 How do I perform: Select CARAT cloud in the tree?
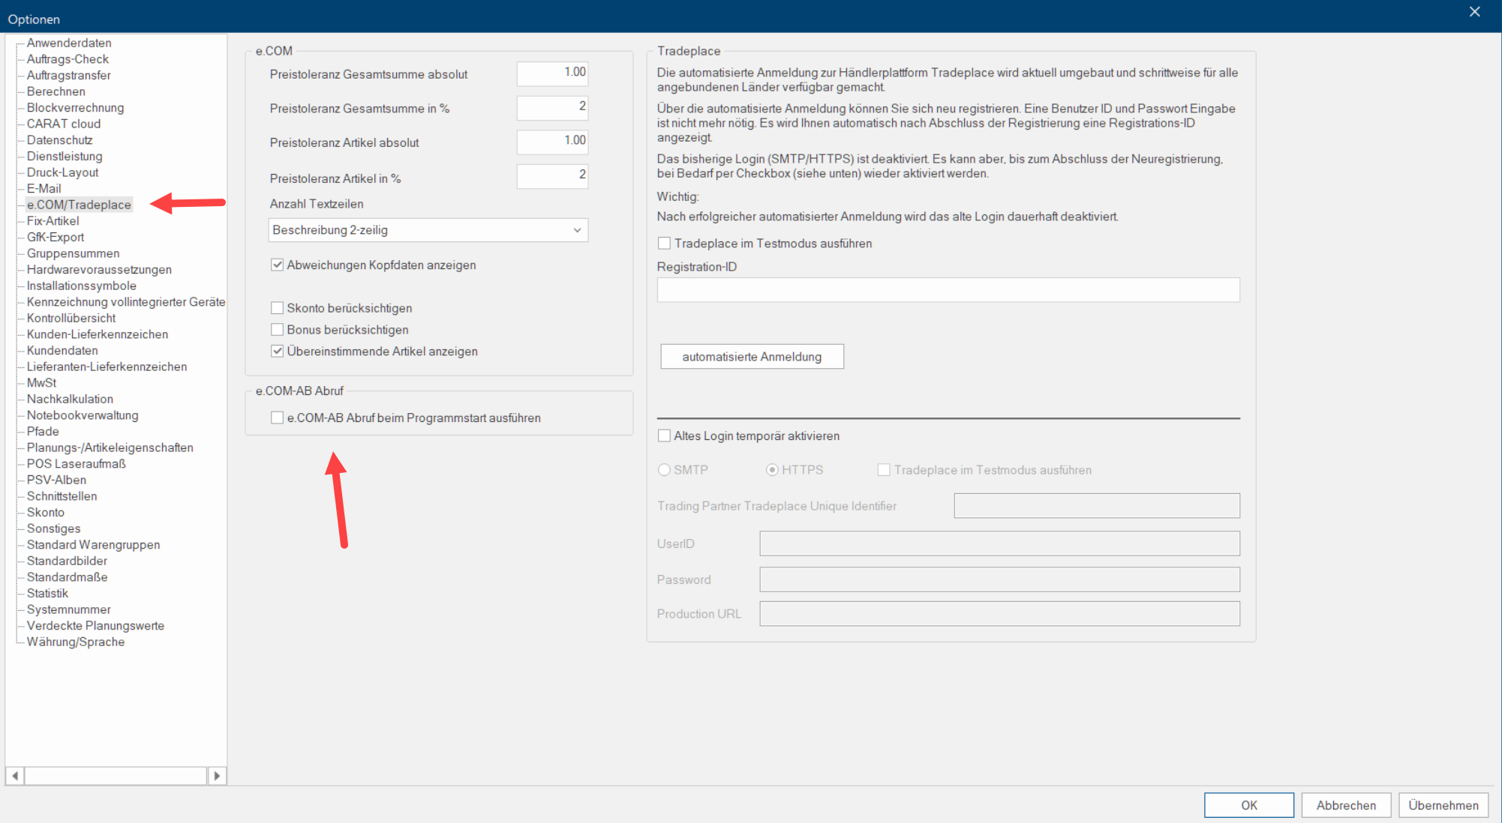[x=64, y=124]
